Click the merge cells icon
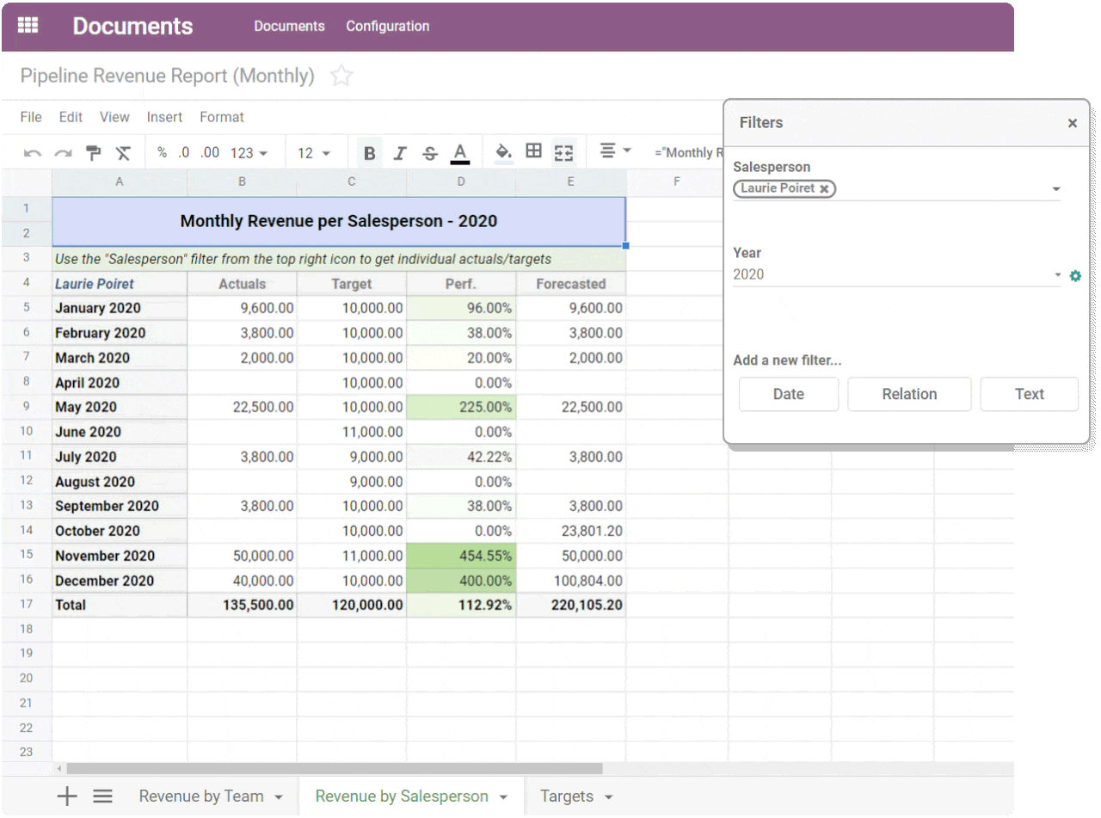Image resolution: width=1101 pixels, height=818 pixels. (563, 153)
